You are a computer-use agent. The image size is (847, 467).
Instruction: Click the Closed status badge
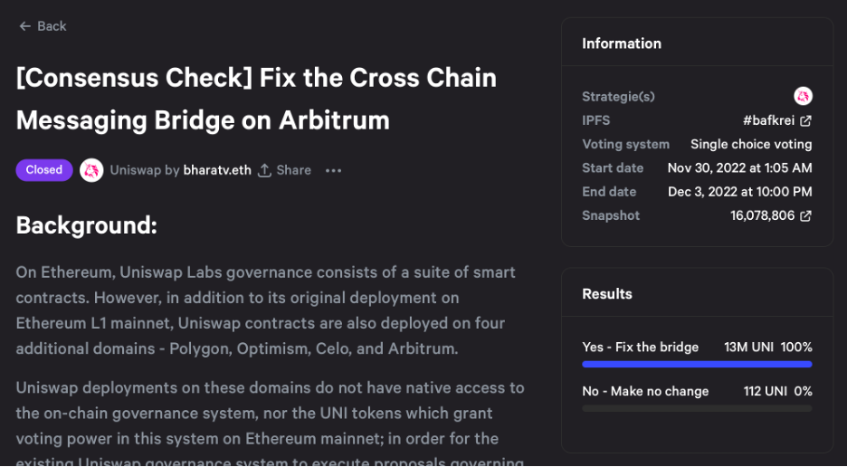click(x=43, y=170)
